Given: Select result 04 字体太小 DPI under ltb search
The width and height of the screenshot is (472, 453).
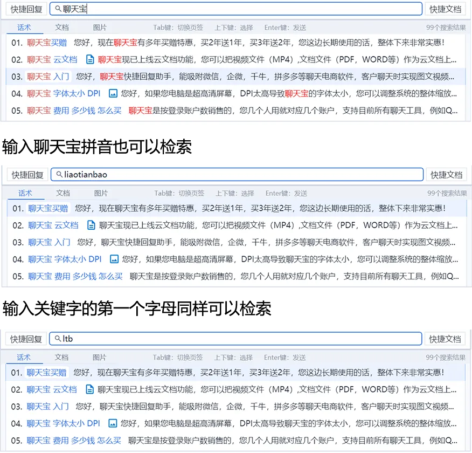Looking at the screenshot, I should coord(235,423).
